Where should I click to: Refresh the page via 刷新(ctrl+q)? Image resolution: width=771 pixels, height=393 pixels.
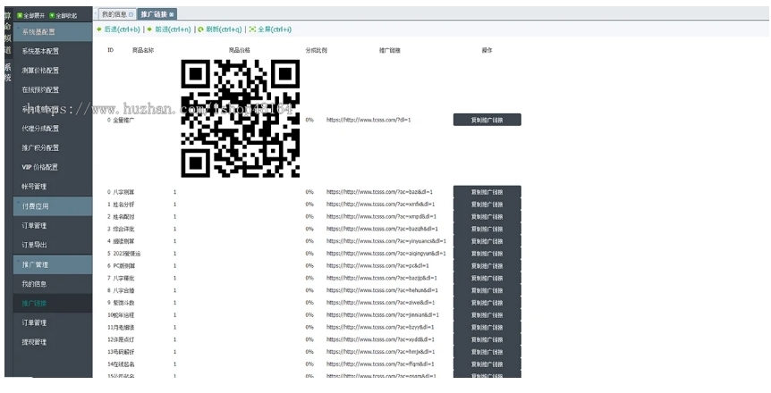[220, 29]
